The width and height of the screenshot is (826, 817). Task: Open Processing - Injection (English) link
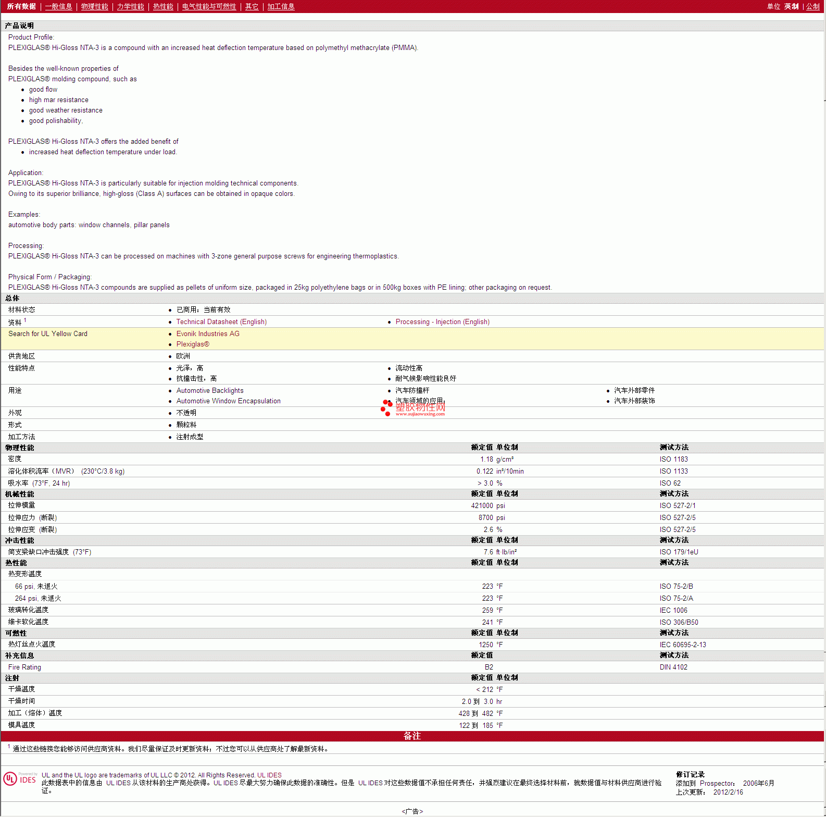click(x=442, y=322)
